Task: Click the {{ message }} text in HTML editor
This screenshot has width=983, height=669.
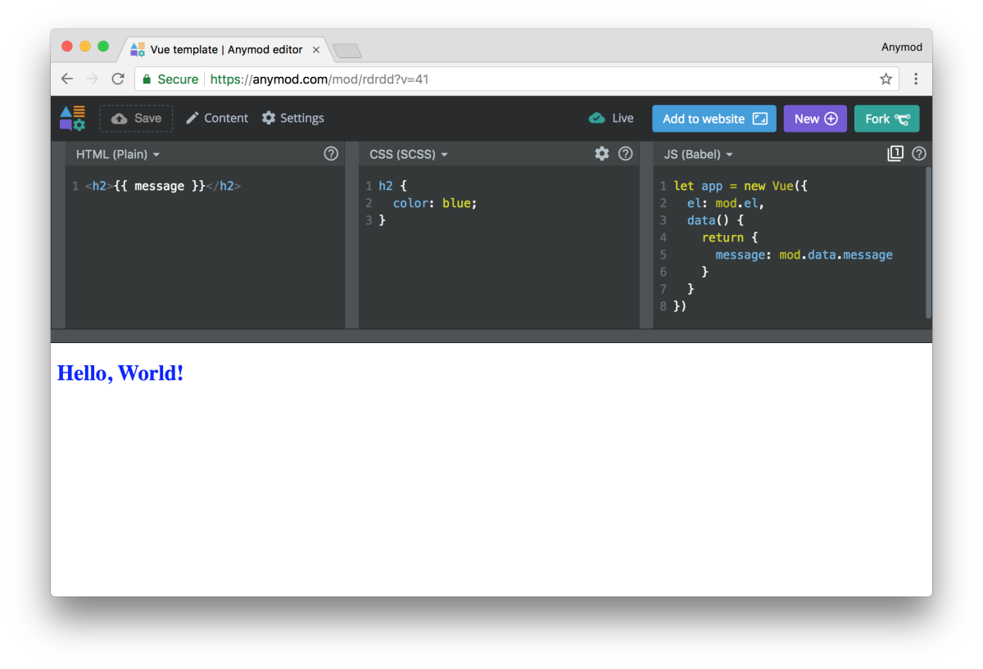Action: coord(160,186)
